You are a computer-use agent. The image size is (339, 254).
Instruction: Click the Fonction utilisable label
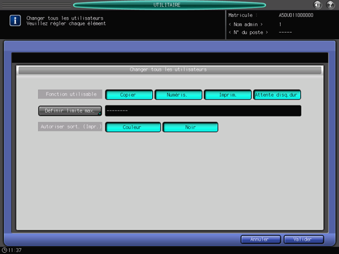tap(70, 94)
